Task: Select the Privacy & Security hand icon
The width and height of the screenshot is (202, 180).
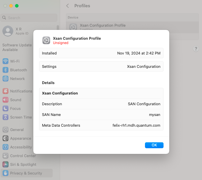Action: (x=5, y=173)
